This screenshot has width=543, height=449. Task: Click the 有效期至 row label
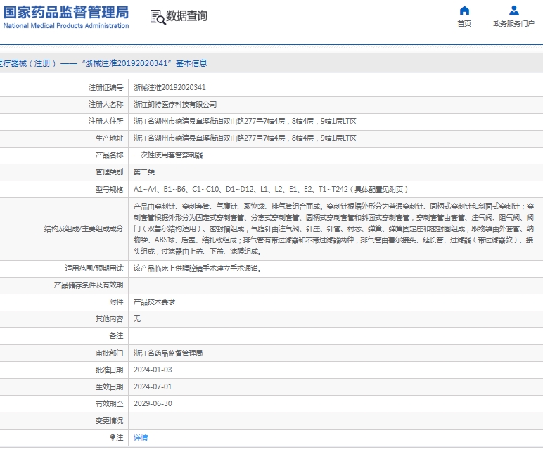[x=110, y=404]
